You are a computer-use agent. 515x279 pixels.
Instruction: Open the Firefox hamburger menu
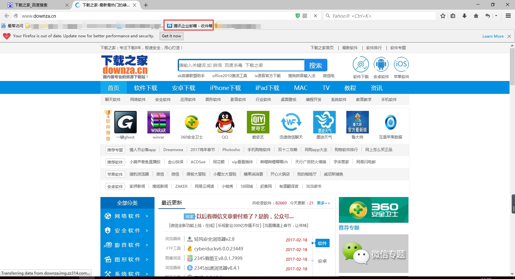[508, 16]
